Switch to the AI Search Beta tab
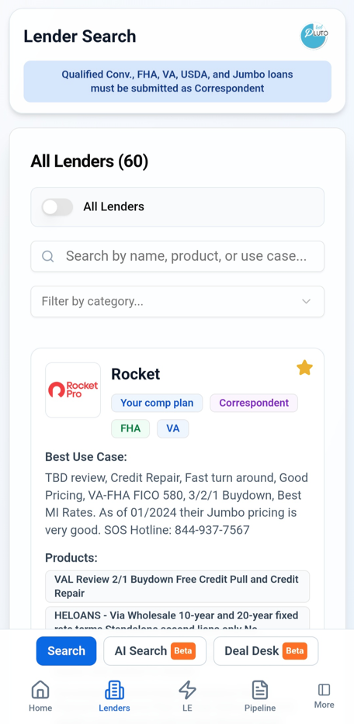 154,651
